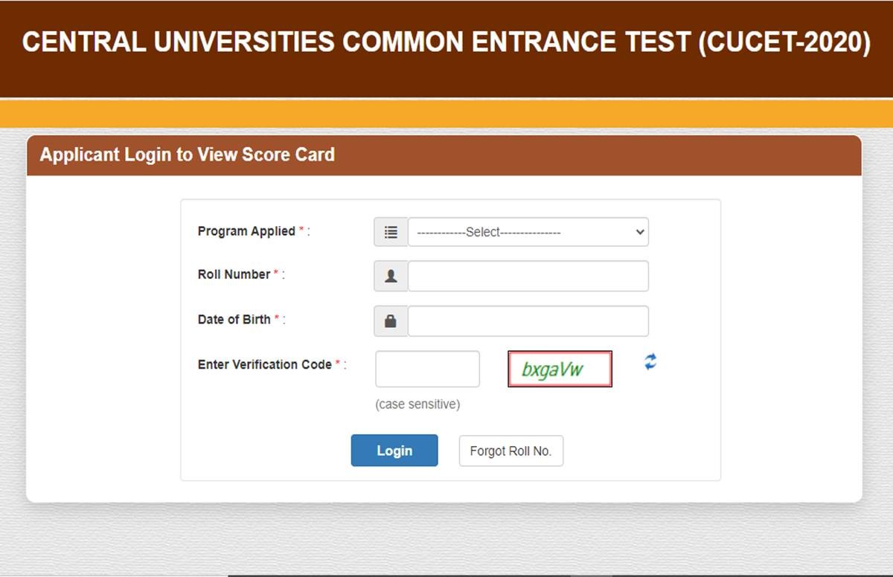
Task: Click the CUCET-2020 page title banner
Action: point(446,42)
